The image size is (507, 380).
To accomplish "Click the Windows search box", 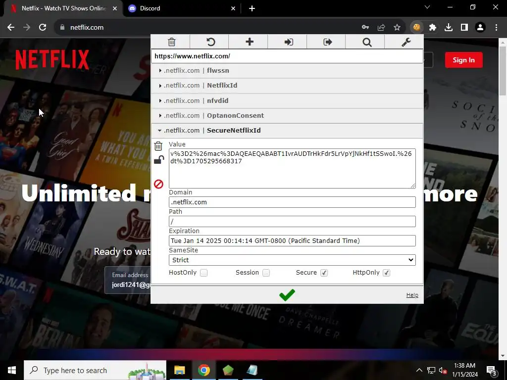I will 95,370.
